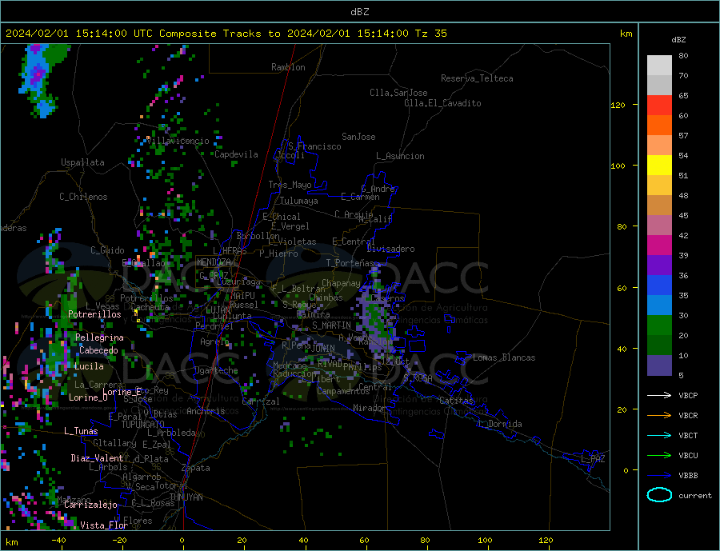The height and width of the screenshot is (551, 720).
Task: Click the pink 'Vista_Flor' label
Action: [x=104, y=525]
